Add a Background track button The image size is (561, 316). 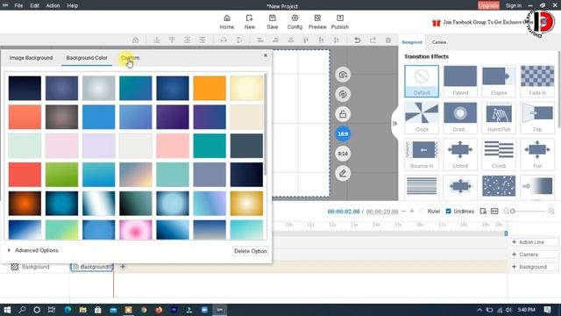(534, 267)
